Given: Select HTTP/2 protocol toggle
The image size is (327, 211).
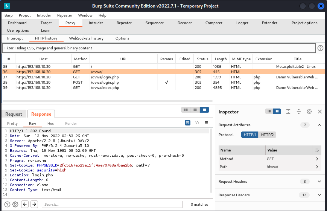Looking at the screenshot, I should click(x=267, y=135).
